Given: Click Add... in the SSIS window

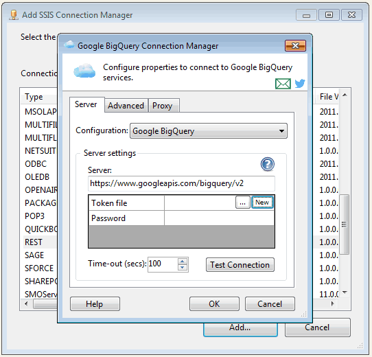Looking at the screenshot, I should click(x=240, y=330).
